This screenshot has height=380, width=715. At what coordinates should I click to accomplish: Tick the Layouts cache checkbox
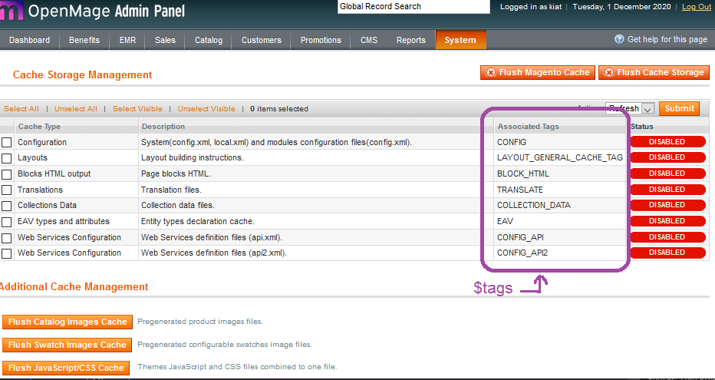pyautogui.click(x=7, y=158)
